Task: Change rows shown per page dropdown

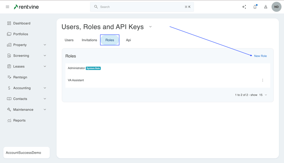Action: pos(263,95)
